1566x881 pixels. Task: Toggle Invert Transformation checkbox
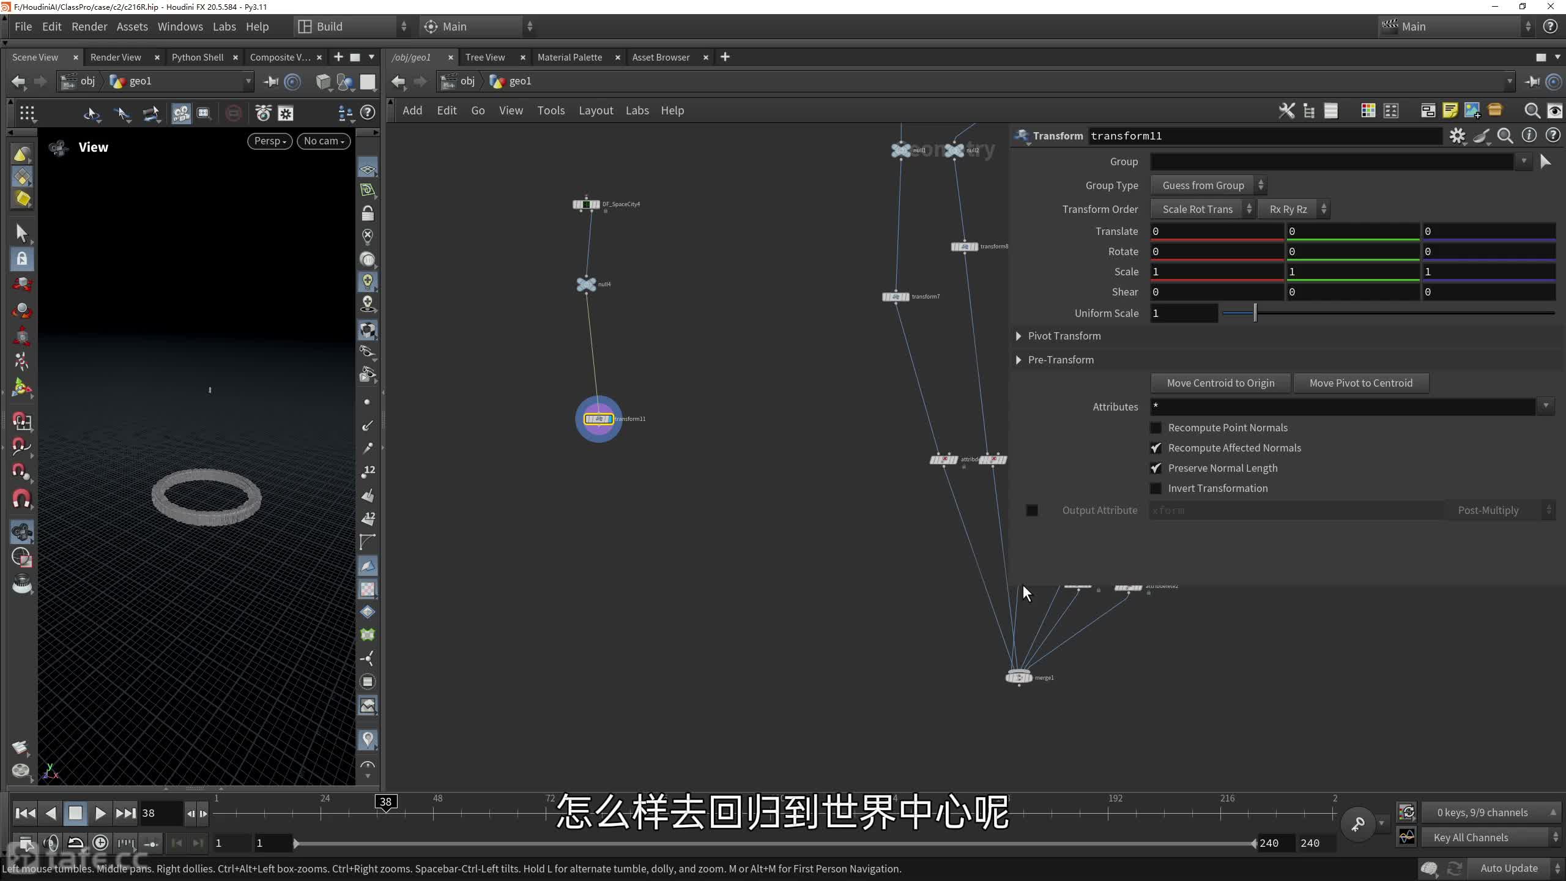pos(1156,488)
